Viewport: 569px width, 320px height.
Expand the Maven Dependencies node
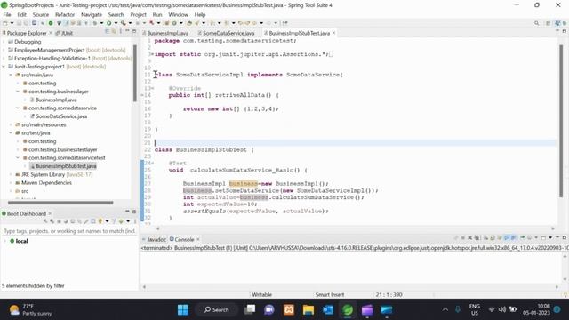[x=11, y=183]
